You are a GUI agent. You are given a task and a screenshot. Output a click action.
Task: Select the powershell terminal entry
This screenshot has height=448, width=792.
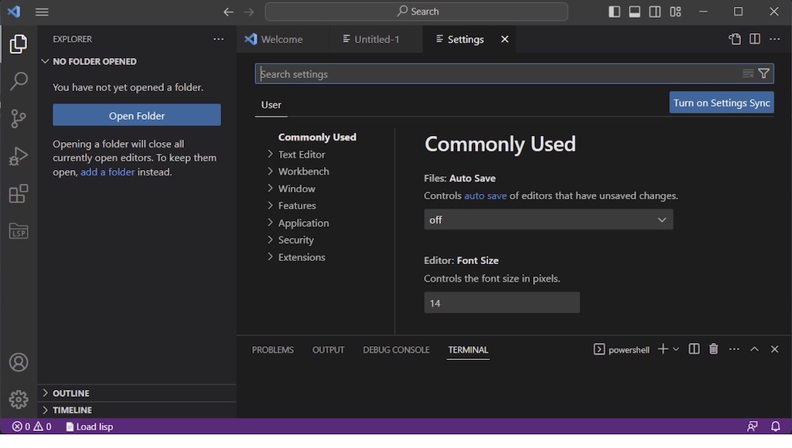(622, 350)
